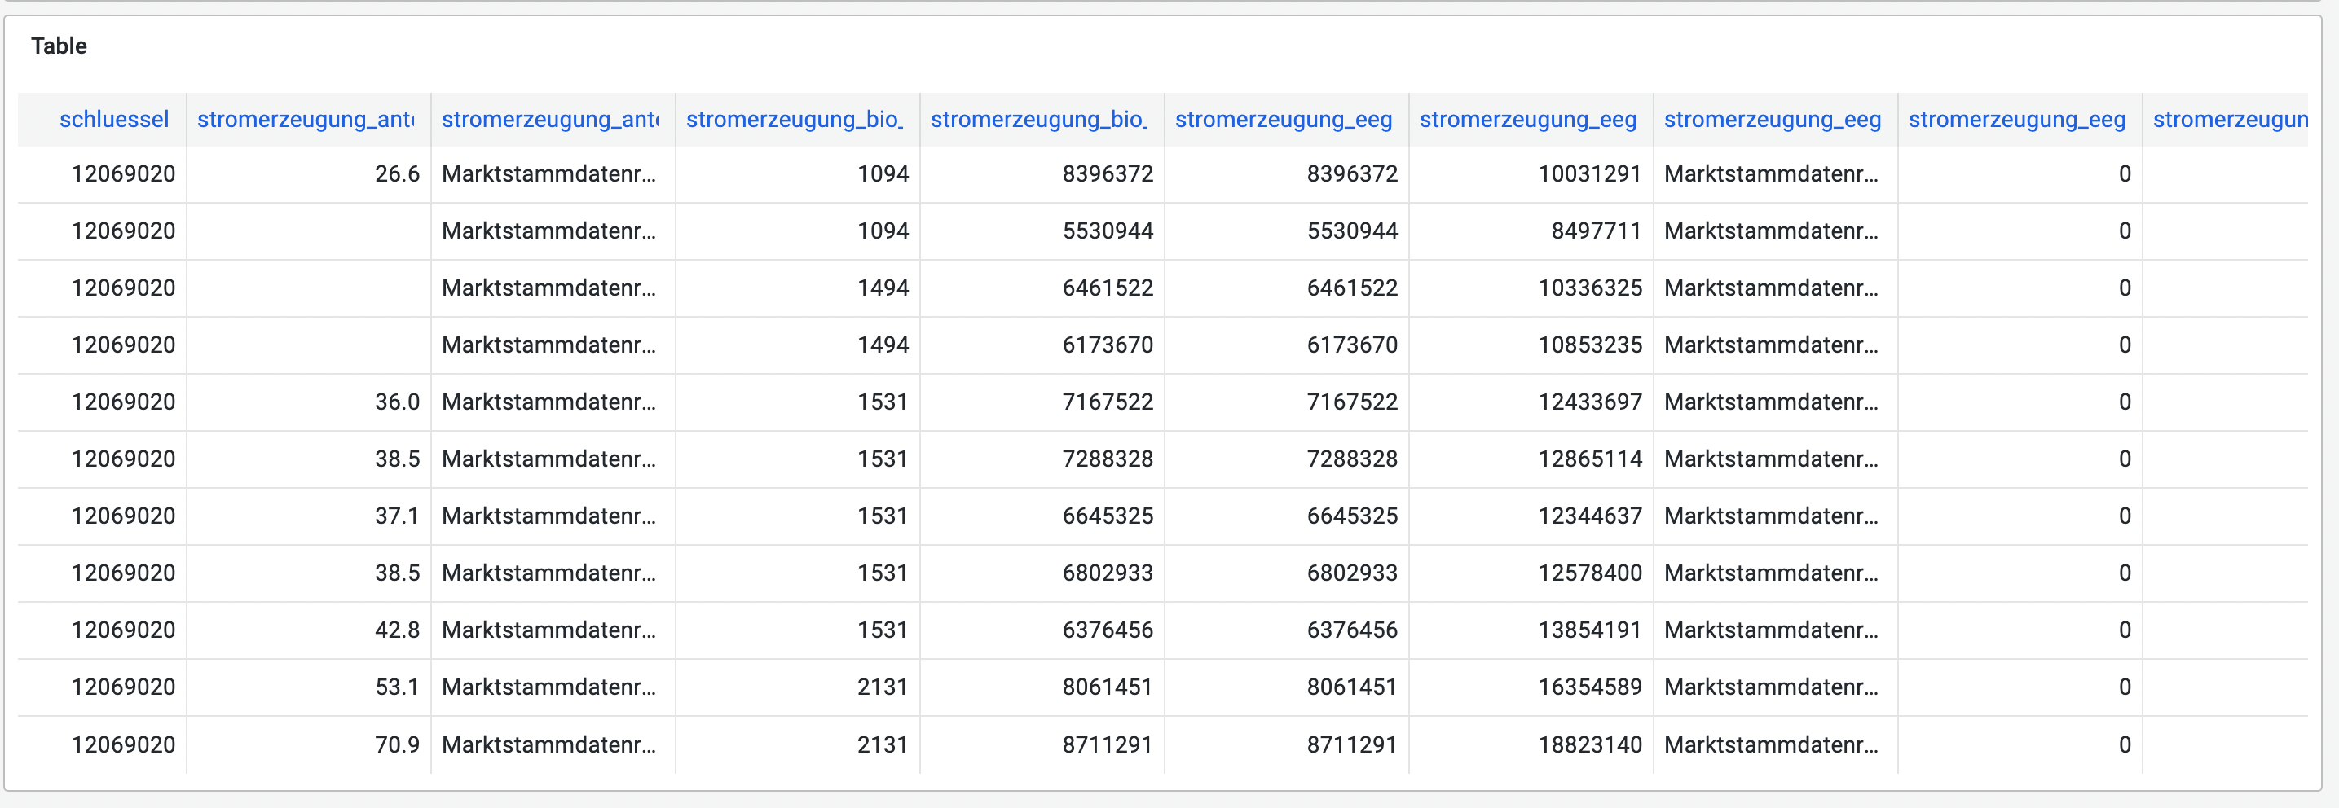Sort by the first stromerzeugung_ant column header
Screen dimensions: 2339x808
[306, 119]
